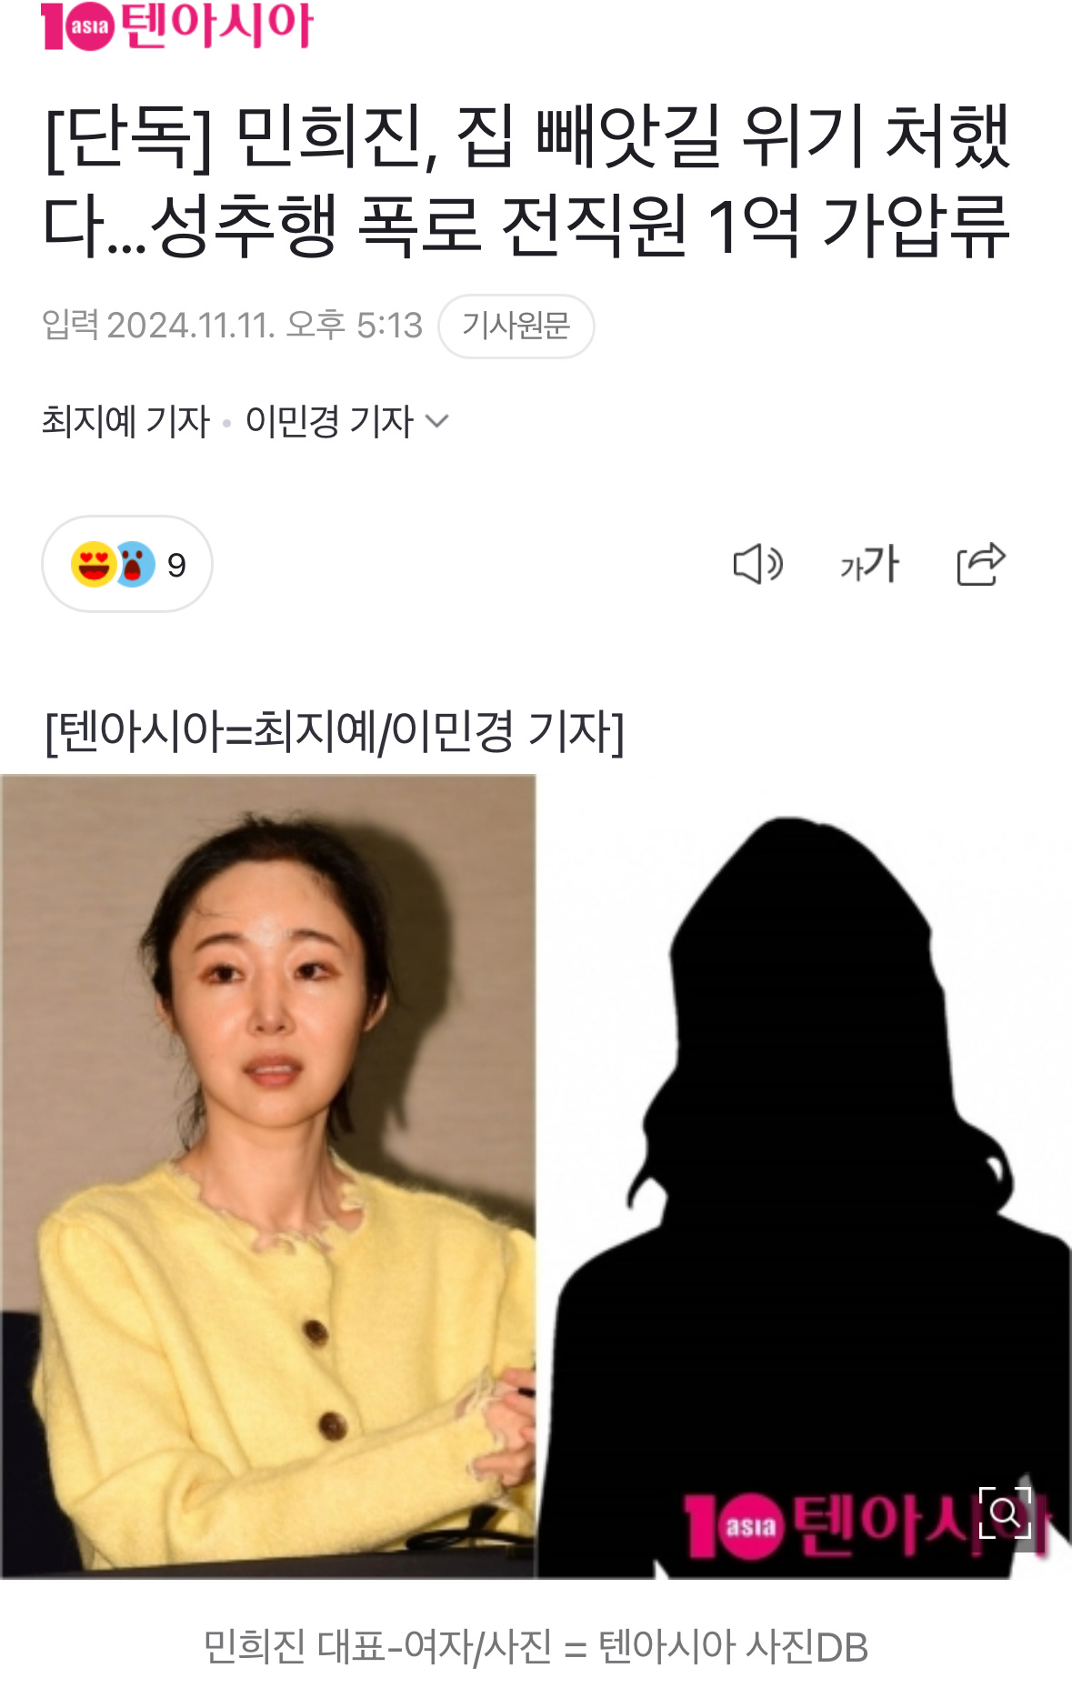Expand the reporter list chevron
The height and width of the screenshot is (1698, 1072).
(437, 421)
